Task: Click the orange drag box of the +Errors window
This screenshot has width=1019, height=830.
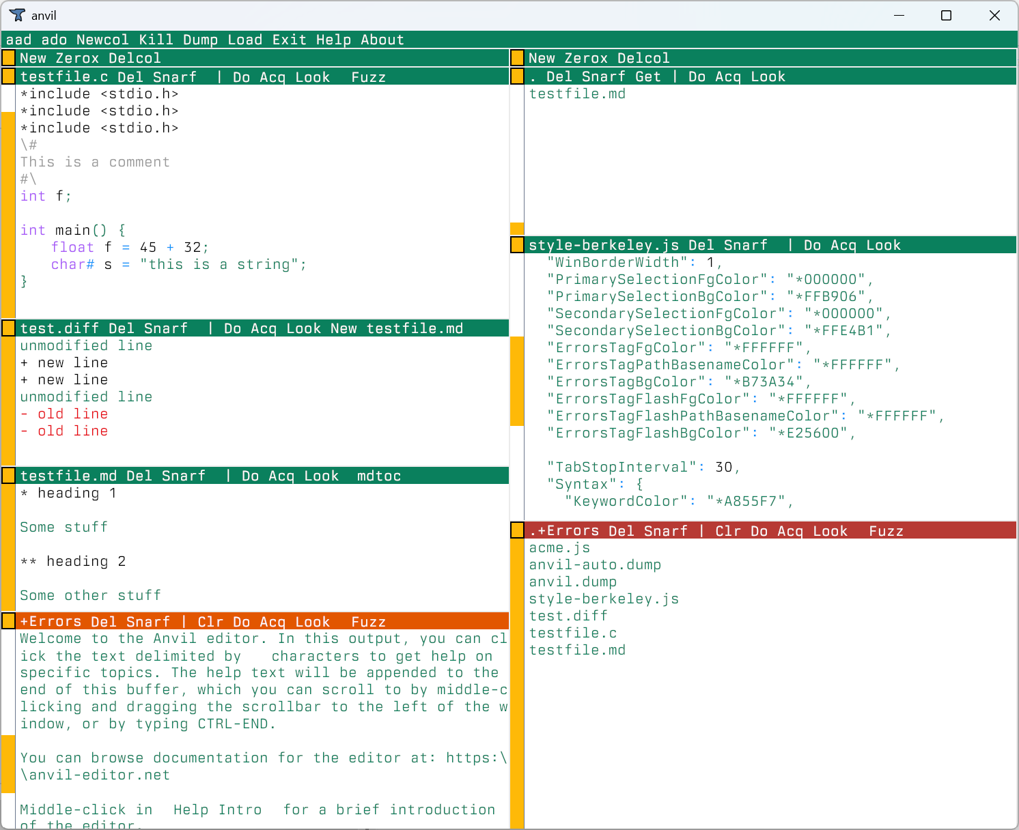Action: click(x=8, y=621)
